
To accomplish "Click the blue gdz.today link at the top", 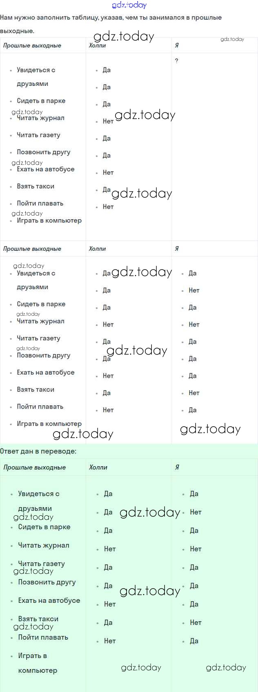I will (129, 5).
